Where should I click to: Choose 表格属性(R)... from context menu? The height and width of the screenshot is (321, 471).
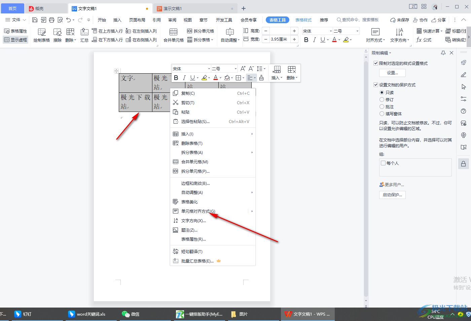coord(213,239)
